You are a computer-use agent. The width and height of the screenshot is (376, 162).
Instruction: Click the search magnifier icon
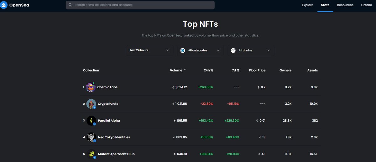[x=70, y=5]
